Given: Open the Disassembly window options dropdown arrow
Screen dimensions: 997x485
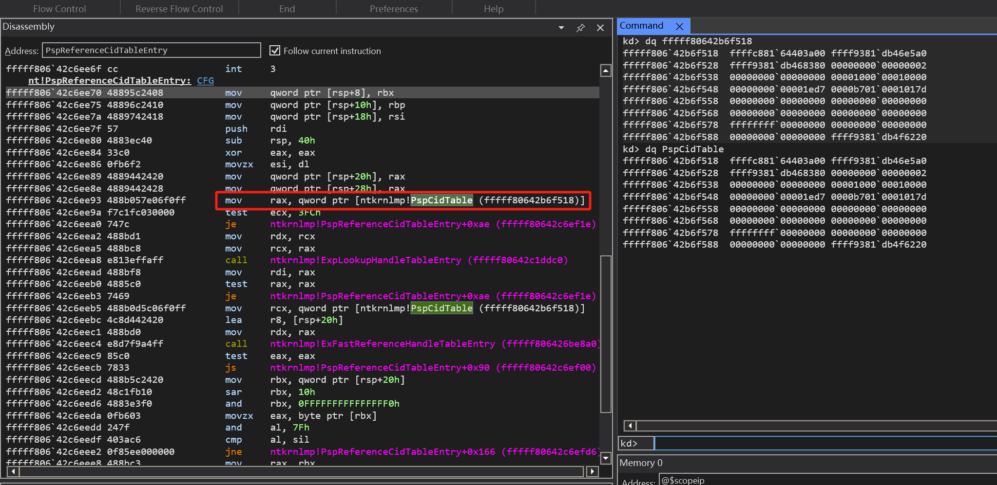Looking at the screenshot, I should pyautogui.click(x=561, y=28).
